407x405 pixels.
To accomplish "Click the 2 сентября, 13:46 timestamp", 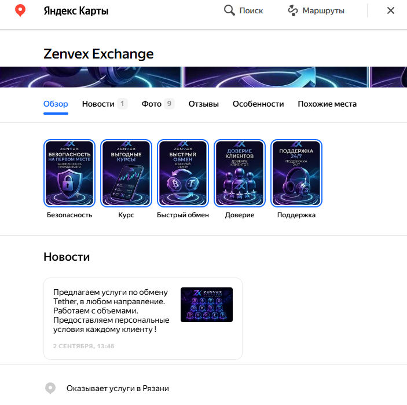I will 83,346.
